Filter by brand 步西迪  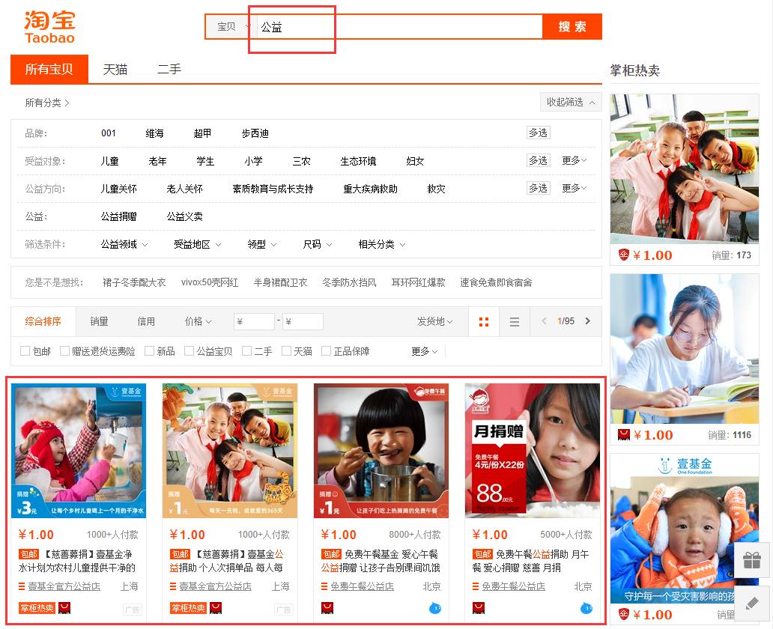(x=255, y=133)
